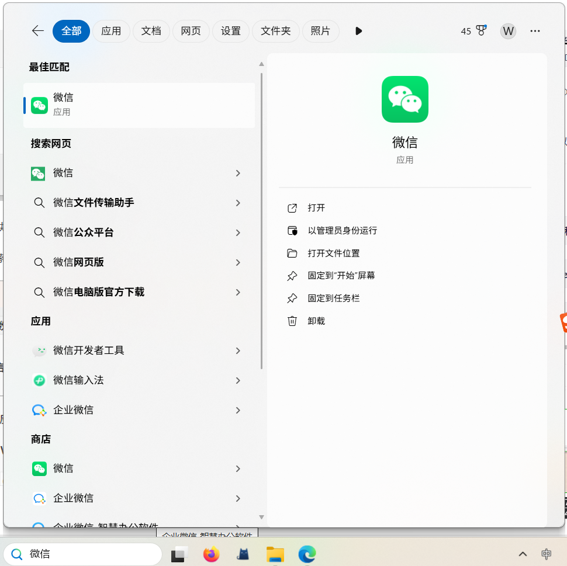Click the 微信输入法 icon
567x566 pixels.
click(x=39, y=380)
